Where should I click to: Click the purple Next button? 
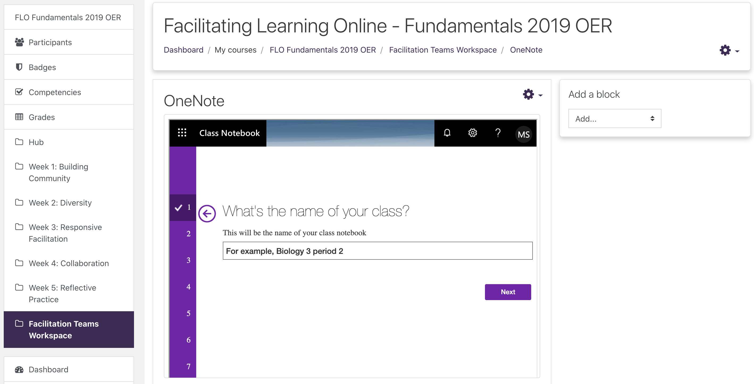pos(508,292)
